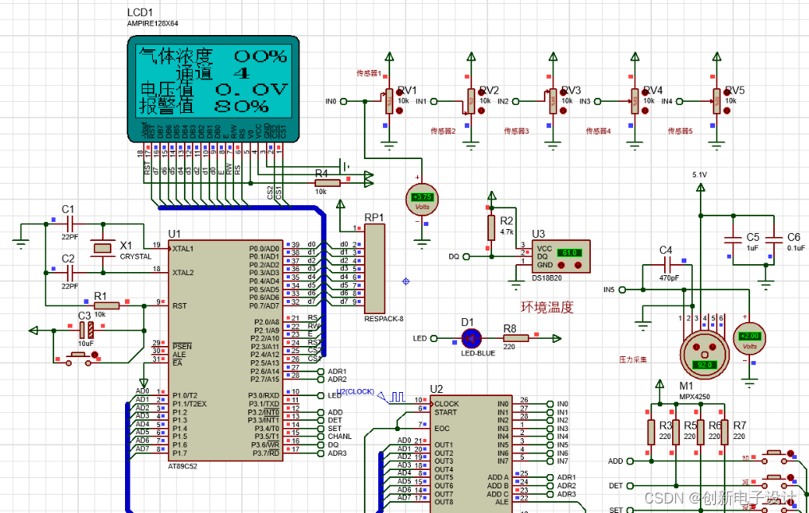This screenshot has width=809, height=513.
Task: Click RV1's down-arrow adjust button
Action: click(399, 111)
